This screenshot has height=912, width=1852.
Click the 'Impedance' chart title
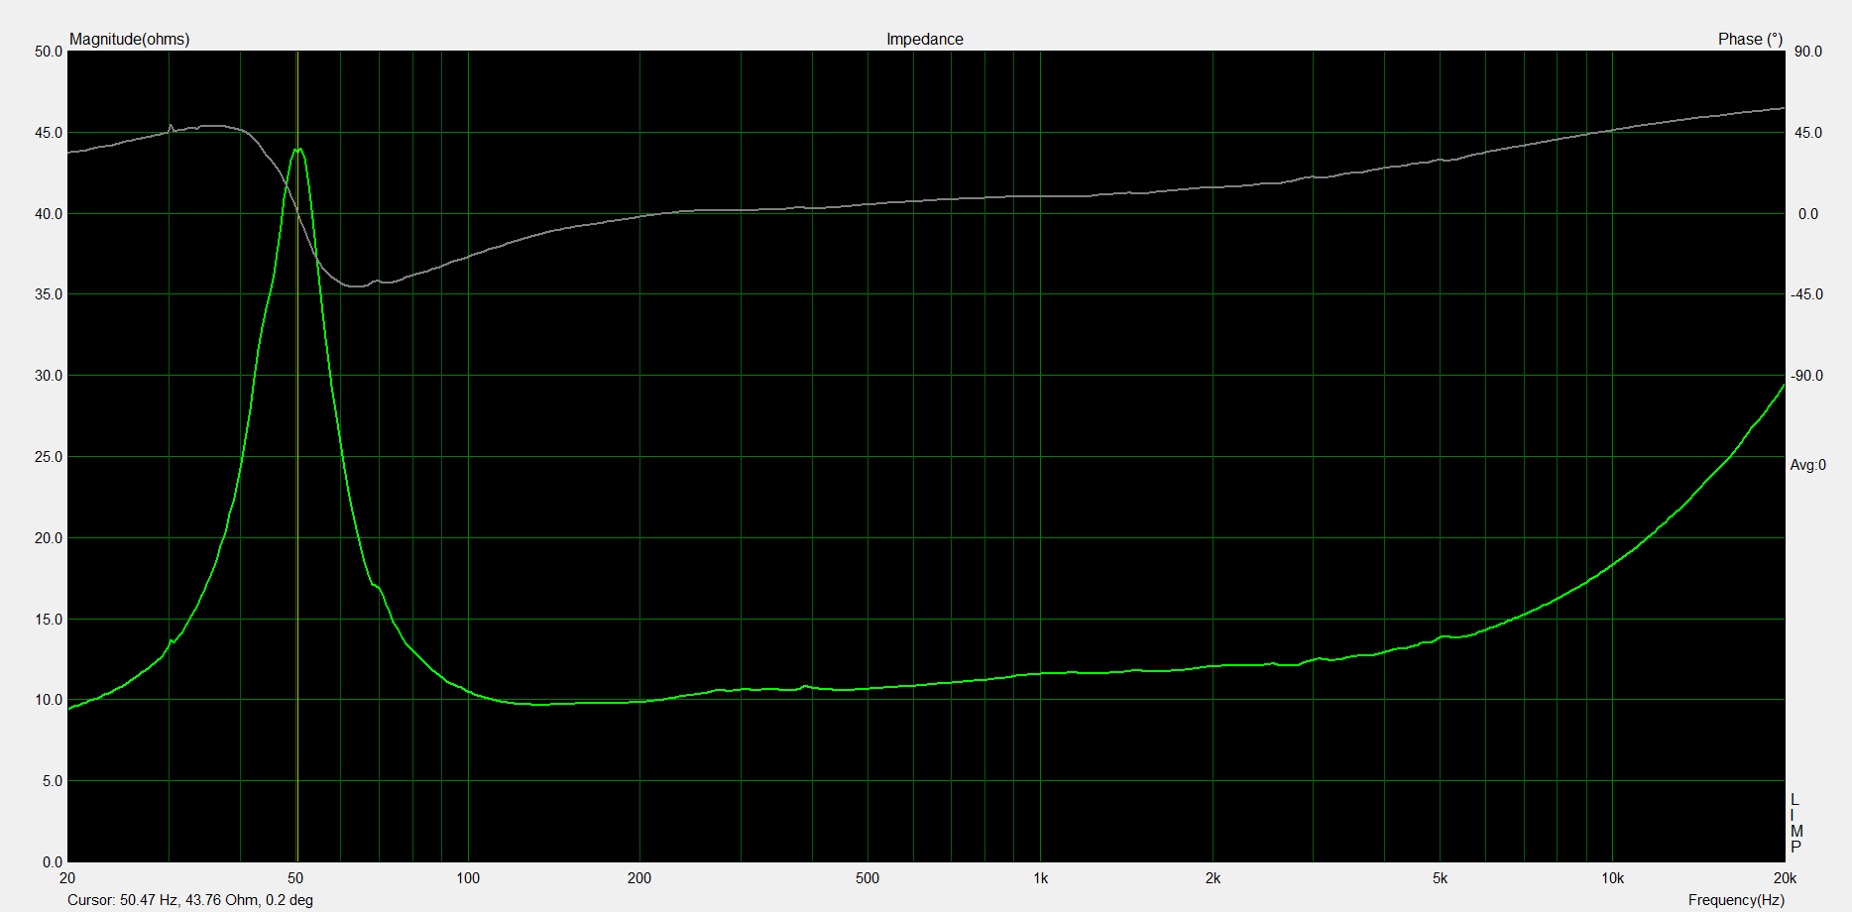point(924,40)
